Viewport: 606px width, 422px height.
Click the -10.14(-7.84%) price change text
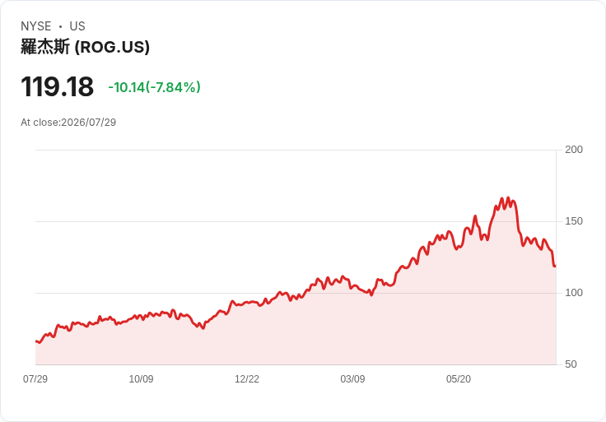154,87
